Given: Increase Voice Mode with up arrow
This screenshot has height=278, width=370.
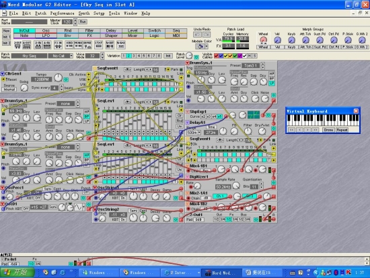Looking at the screenshot, I should tap(102, 54).
